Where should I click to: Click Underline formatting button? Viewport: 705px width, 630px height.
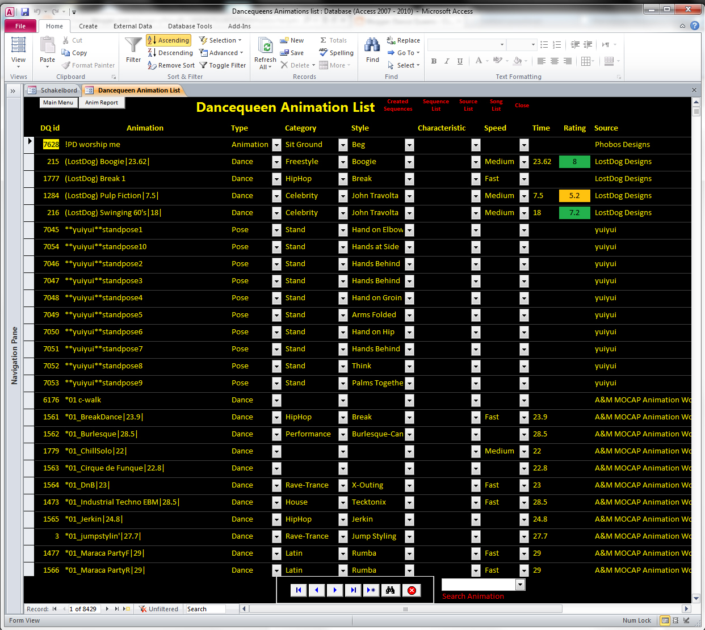[460, 61]
